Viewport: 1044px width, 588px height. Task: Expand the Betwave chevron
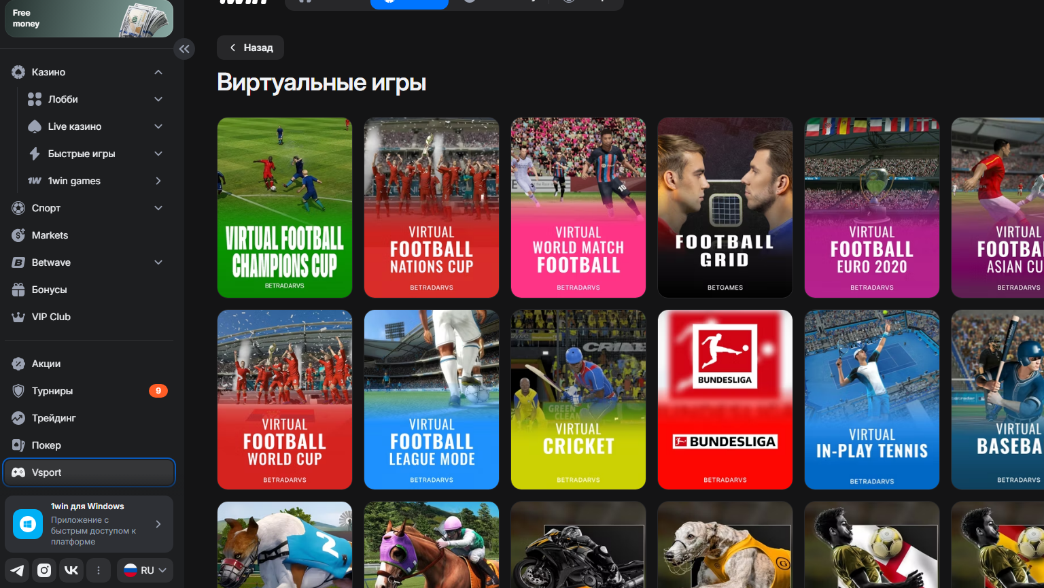pyautogui.click(x=158, y=262)
